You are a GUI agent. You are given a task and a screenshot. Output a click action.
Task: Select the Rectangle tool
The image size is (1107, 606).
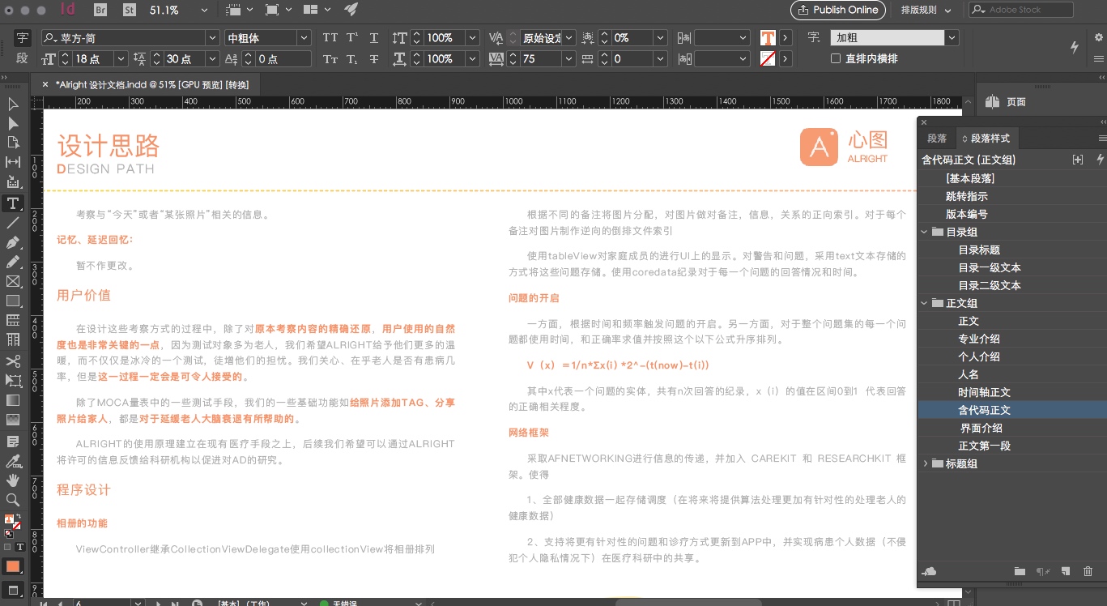click(x=13, y=301)
